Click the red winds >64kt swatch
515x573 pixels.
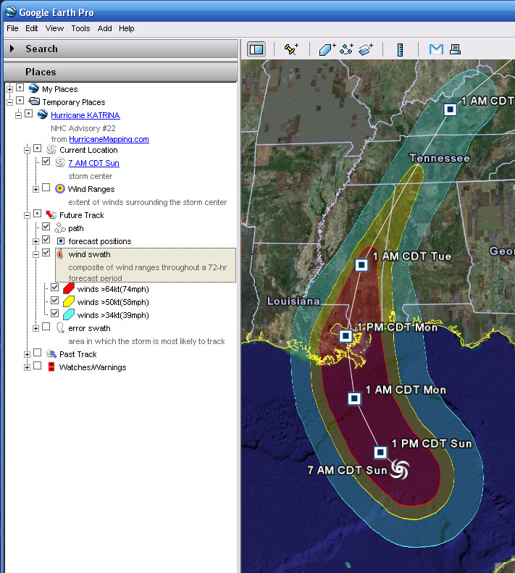tap(68, 288)
